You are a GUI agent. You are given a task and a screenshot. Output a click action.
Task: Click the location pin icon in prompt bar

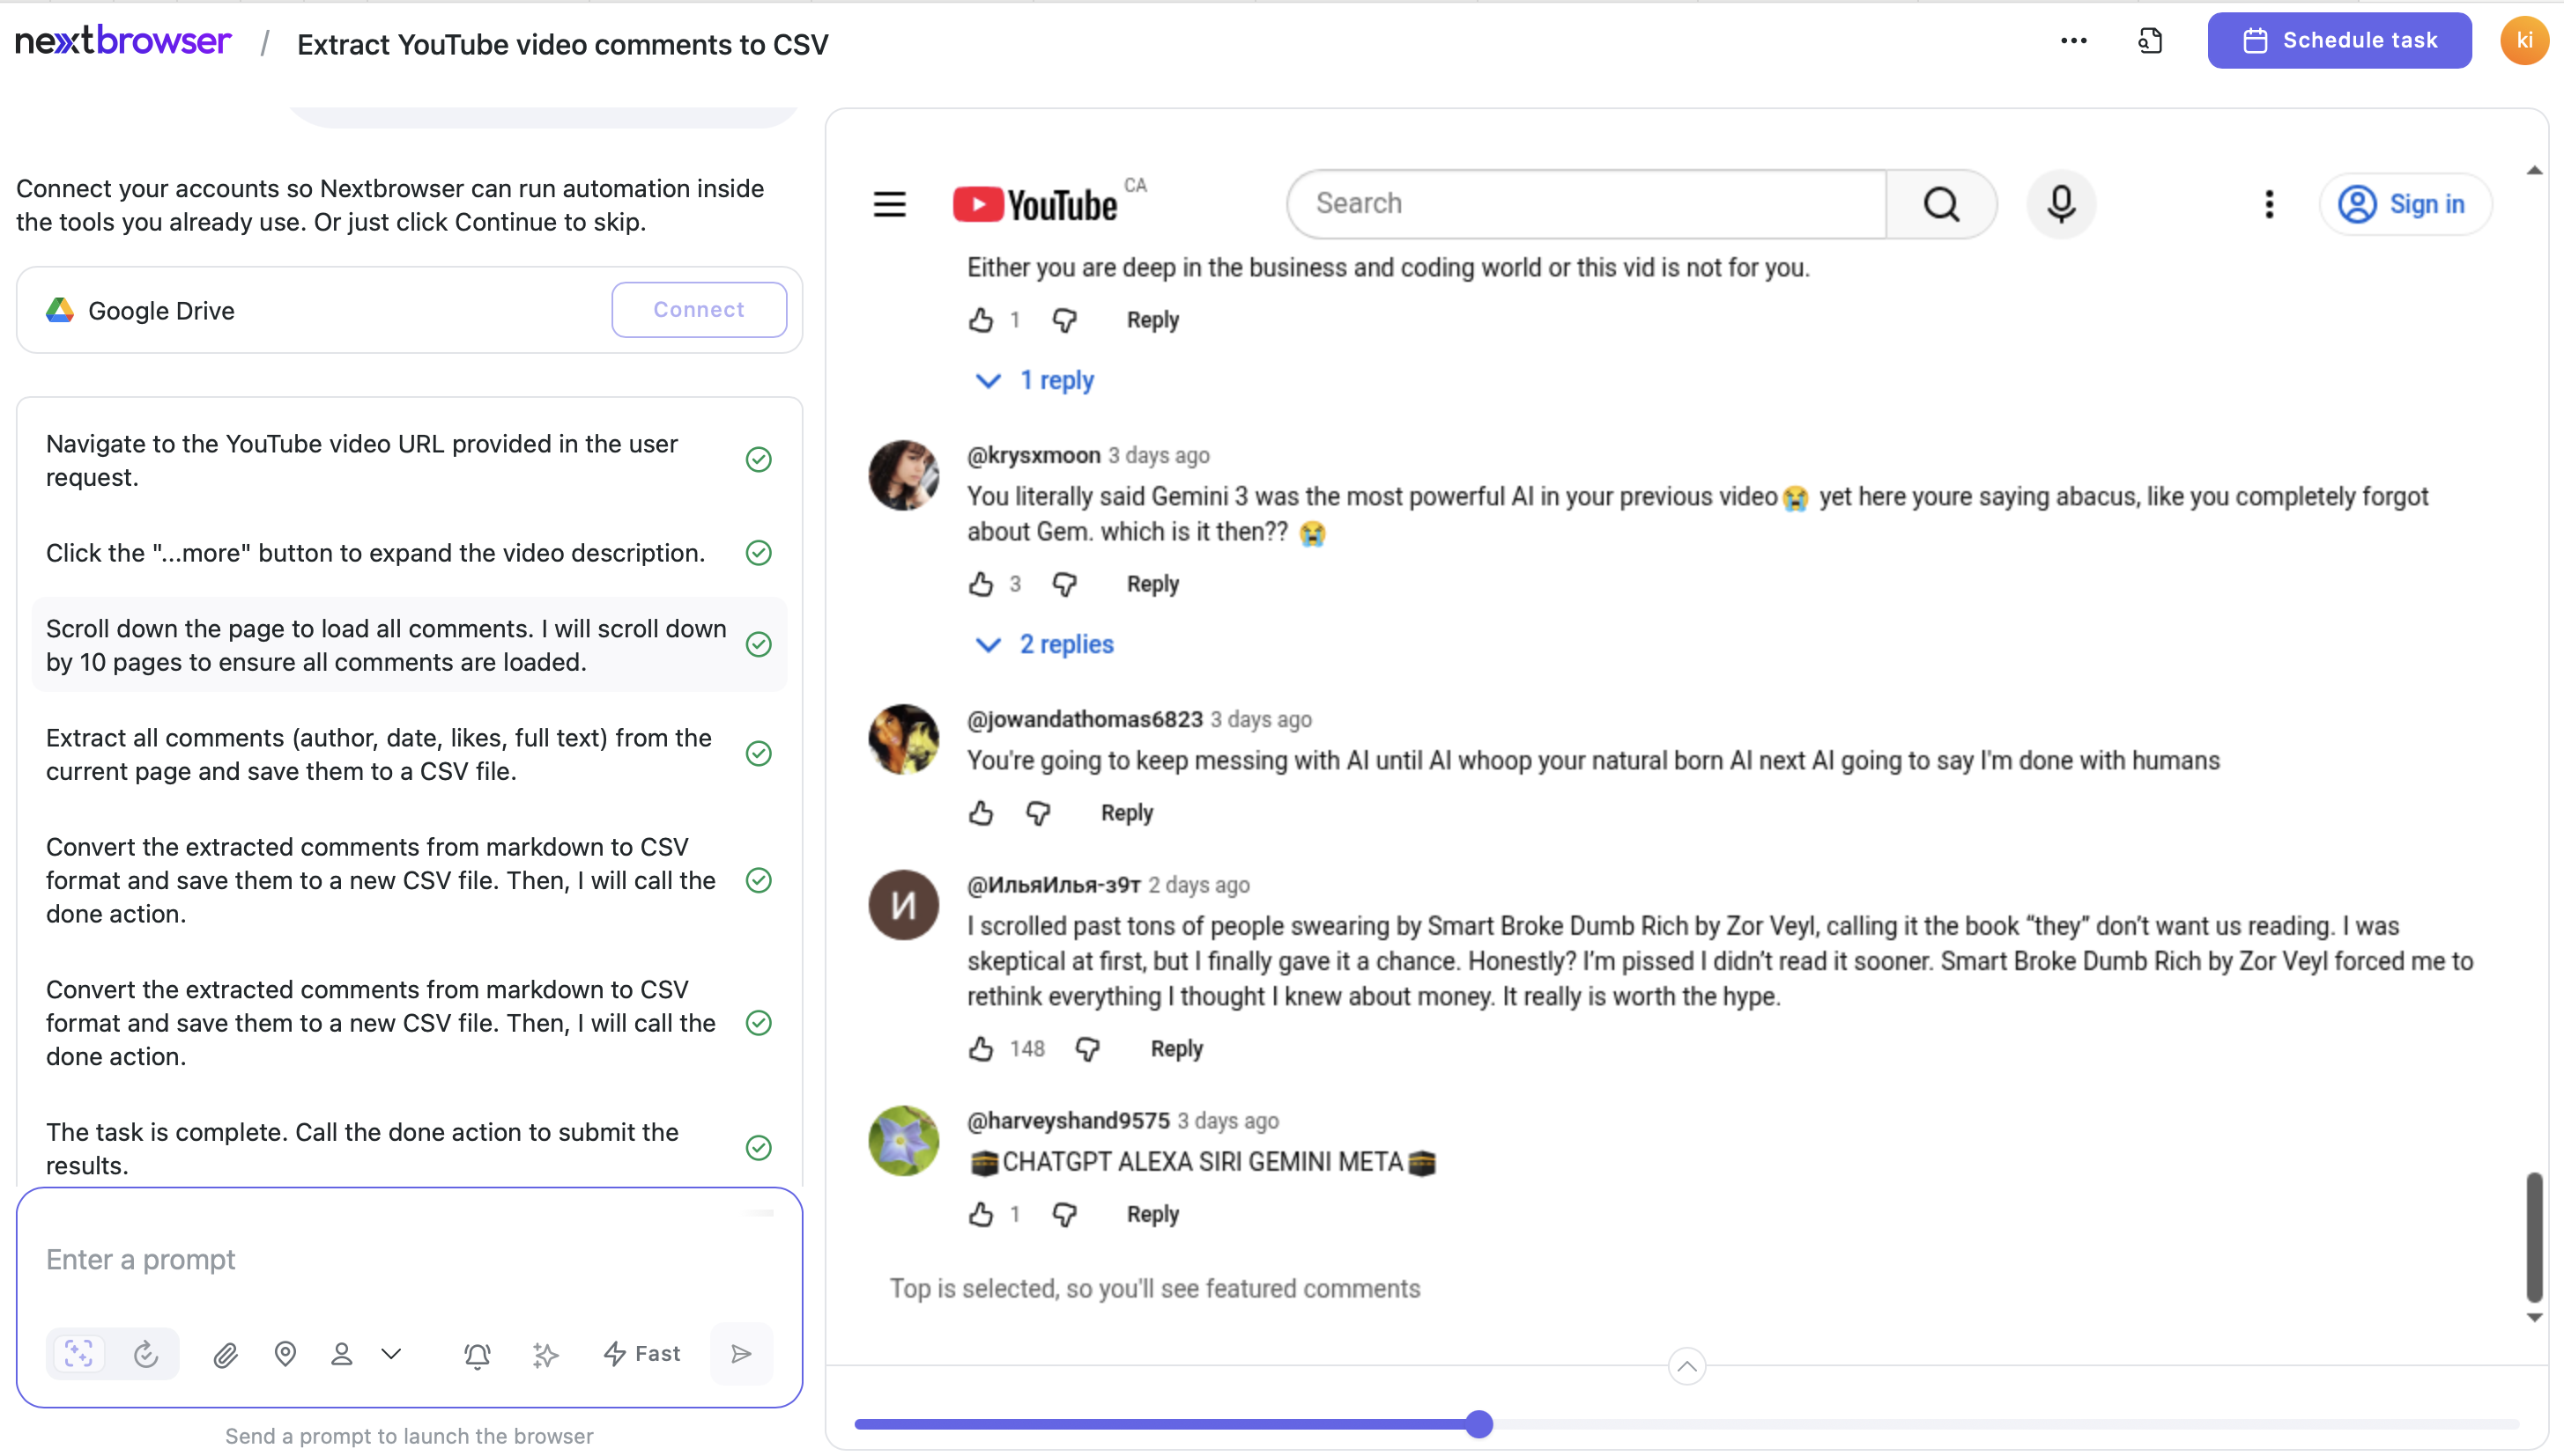pyautogui.click(x=285, y=1354)
